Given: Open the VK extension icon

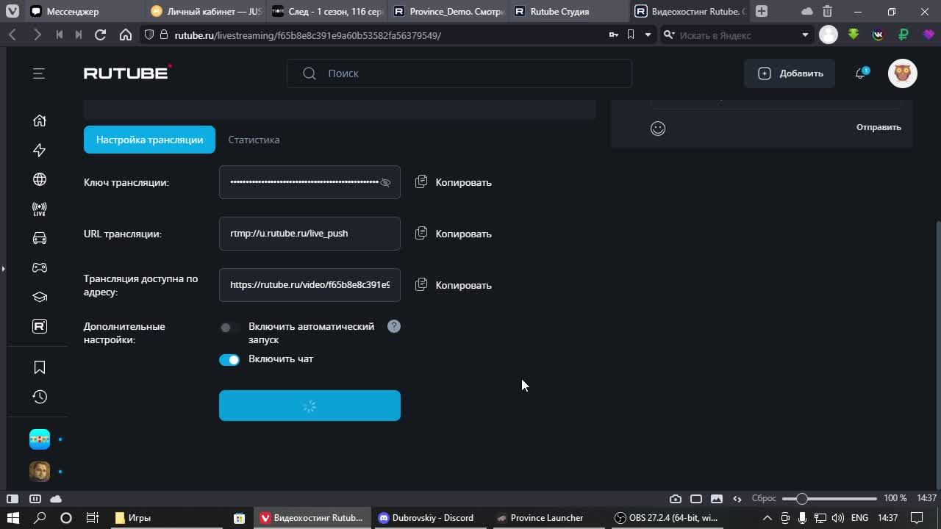Looking at the screenshot, I should tap(878, 35).
